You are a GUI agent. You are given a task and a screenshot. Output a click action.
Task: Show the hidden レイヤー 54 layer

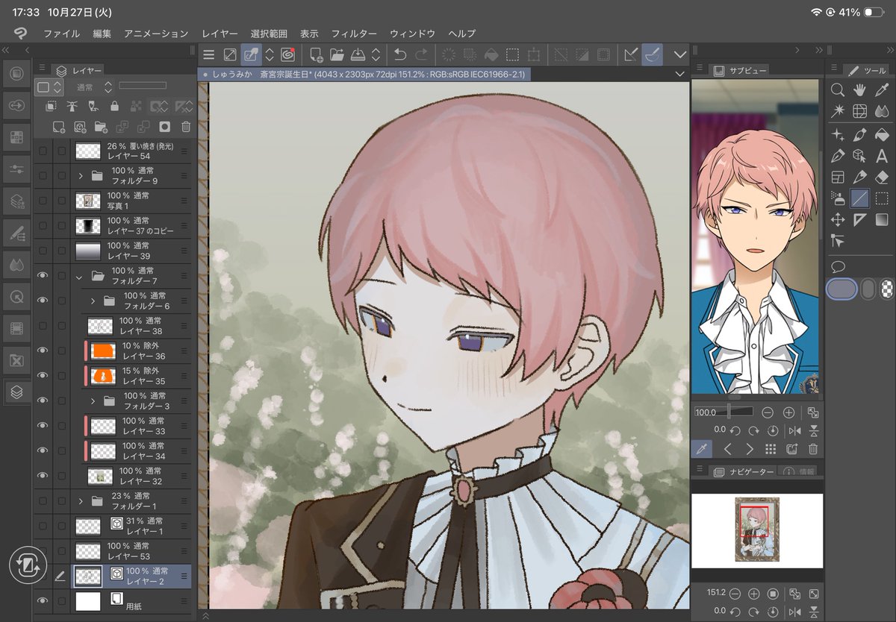(x=43, y=151)
